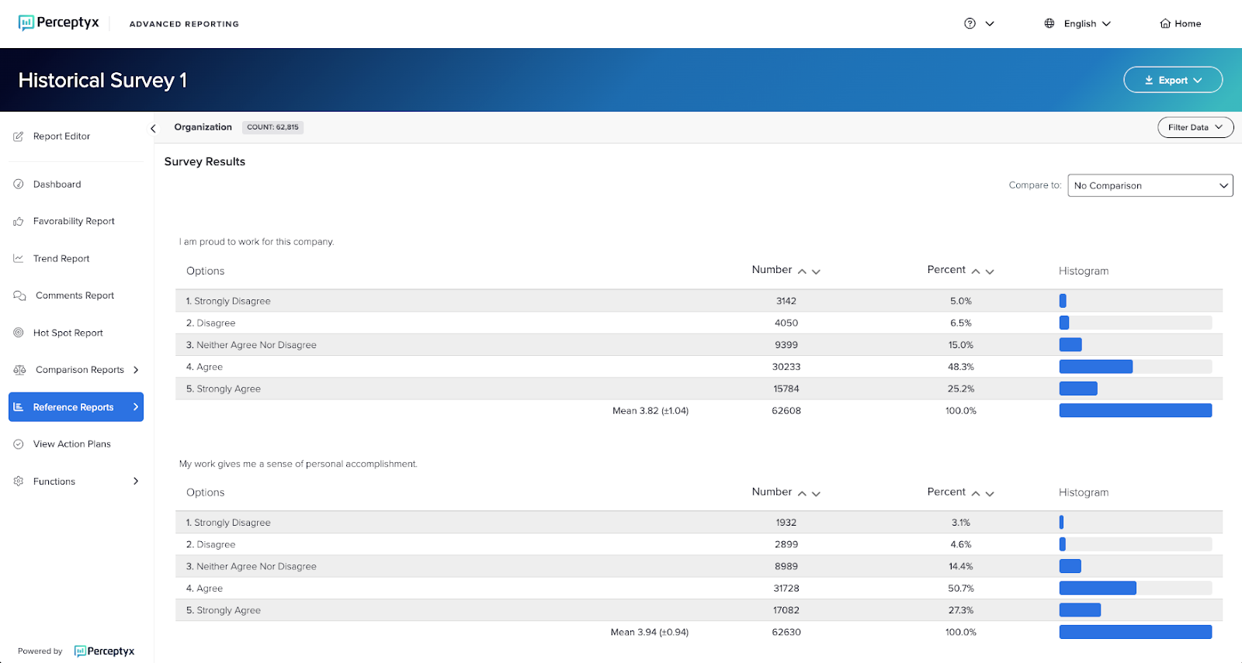The height and width of the screenshot is (663, 1242).
Task: Click the Functions gear icon
Action: pyautogui.click(x=19, y=482)
